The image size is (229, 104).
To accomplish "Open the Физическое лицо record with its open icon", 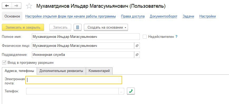I will coord(137,46).
